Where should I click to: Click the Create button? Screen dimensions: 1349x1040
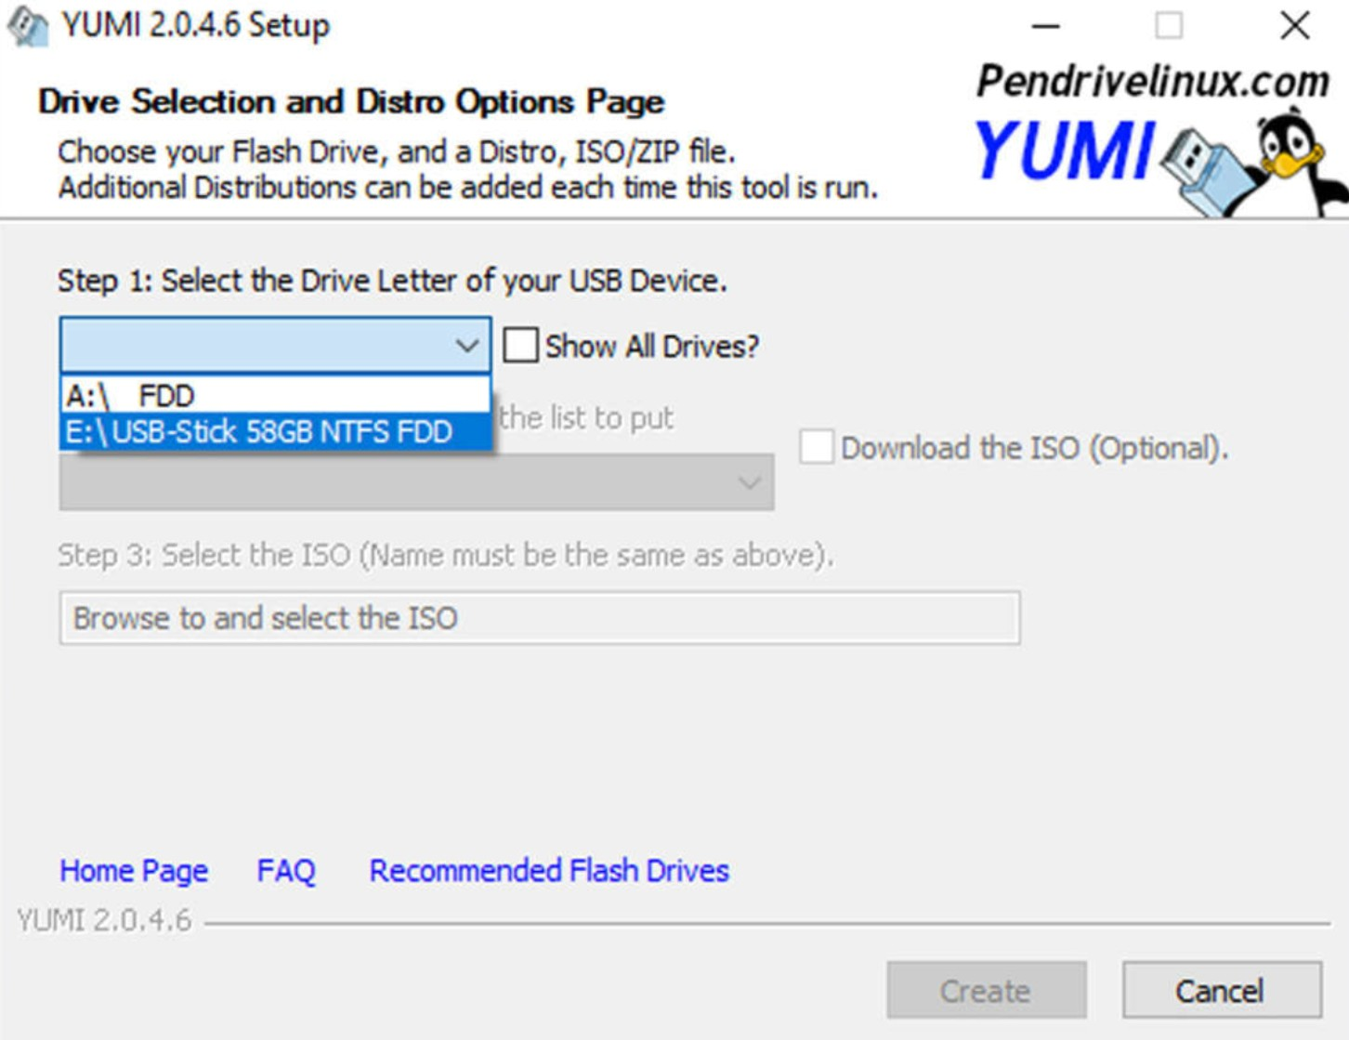(987, 991)
